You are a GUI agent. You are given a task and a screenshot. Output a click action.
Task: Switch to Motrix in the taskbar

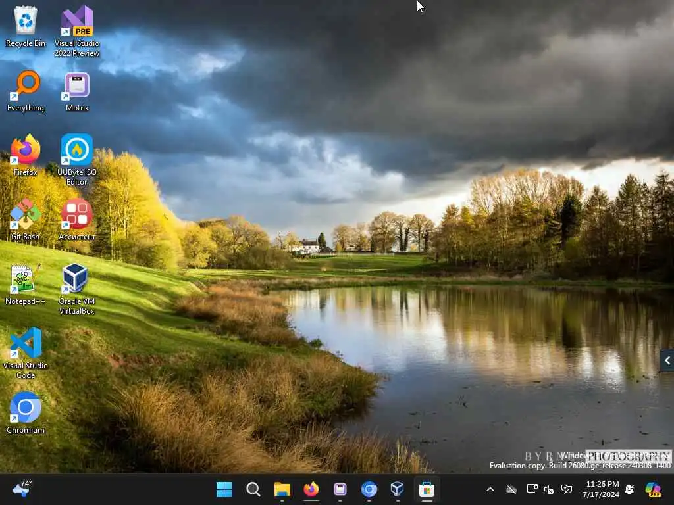(340, 489)
